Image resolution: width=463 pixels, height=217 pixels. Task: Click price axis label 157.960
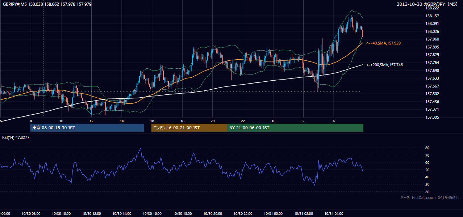pos(432,39)
